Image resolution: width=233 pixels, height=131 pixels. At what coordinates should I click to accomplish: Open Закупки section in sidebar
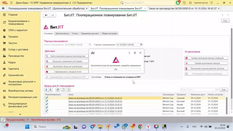pos(13,43)
